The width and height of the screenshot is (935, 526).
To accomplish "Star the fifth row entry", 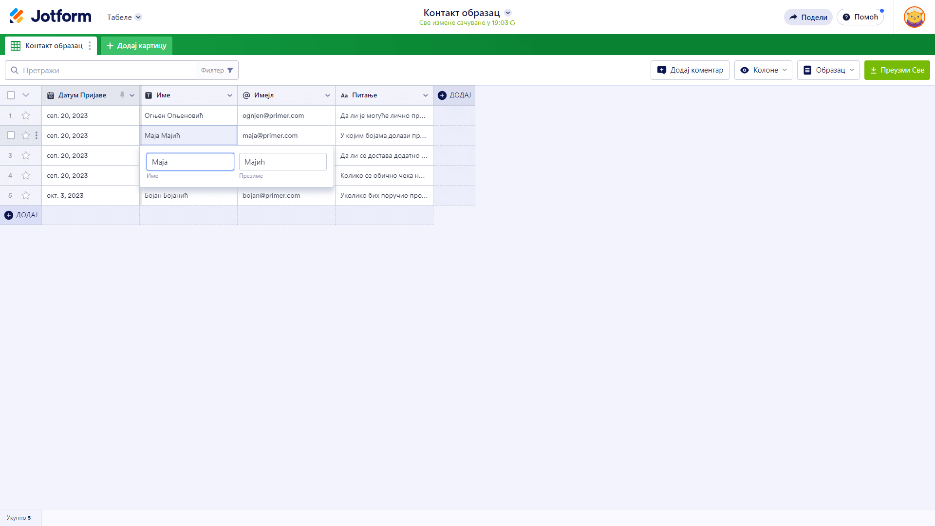I will [x=26, y=195].
